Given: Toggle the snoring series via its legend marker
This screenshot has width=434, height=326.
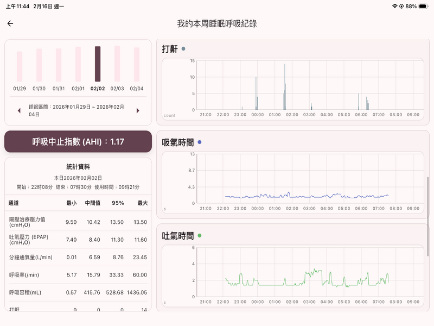Looking at the screenshot, I should click(x=183, y=47).
